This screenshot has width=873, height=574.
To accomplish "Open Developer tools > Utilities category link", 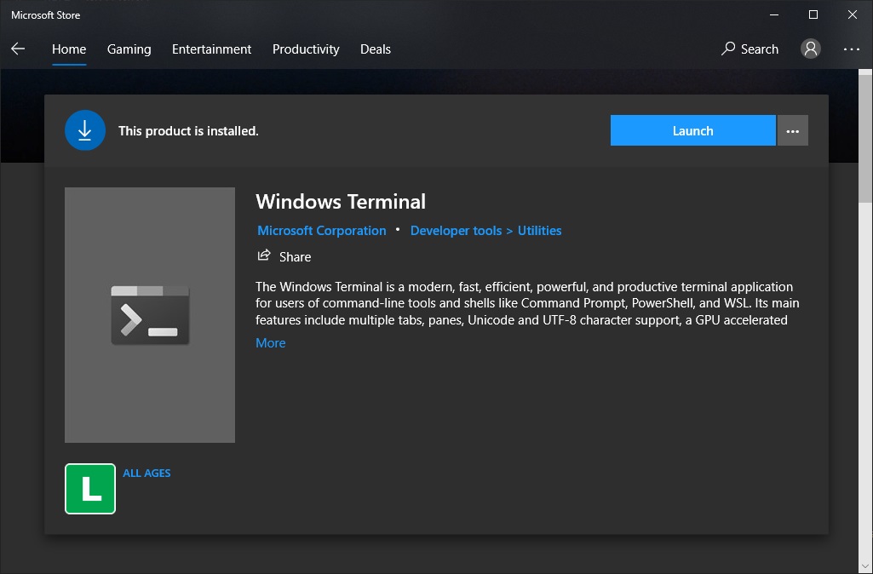I will [485, 231].
